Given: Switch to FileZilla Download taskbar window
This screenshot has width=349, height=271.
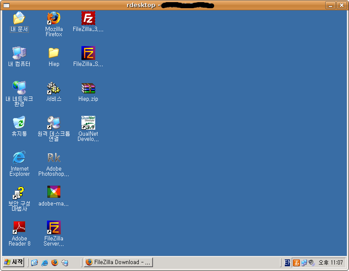Looking at the screenshot, I should tap(118, 262).
